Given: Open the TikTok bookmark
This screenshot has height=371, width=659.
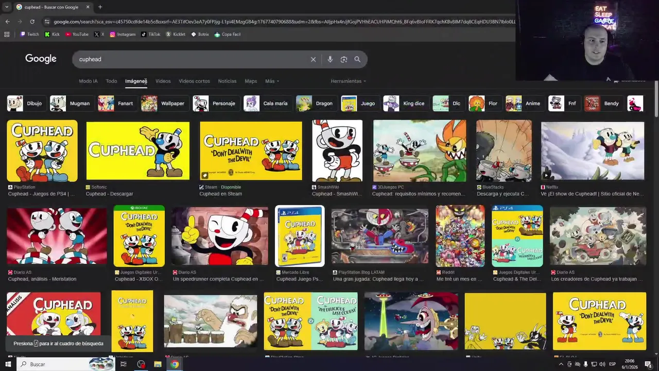Looking at the screenshot, I should pos(151,35).
